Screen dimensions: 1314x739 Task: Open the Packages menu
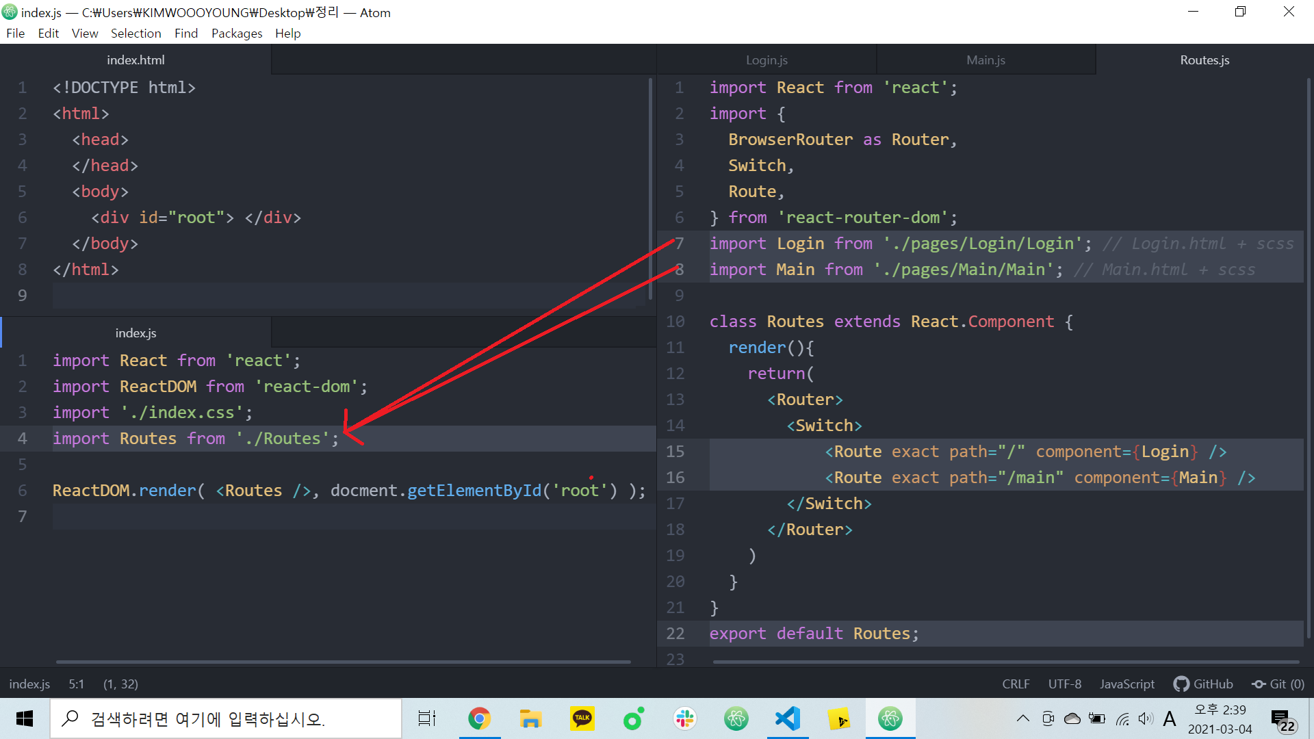pos(236,33)
